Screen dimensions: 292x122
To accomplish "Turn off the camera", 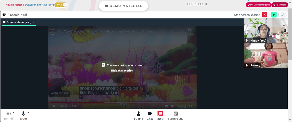I will pos(8,116).
